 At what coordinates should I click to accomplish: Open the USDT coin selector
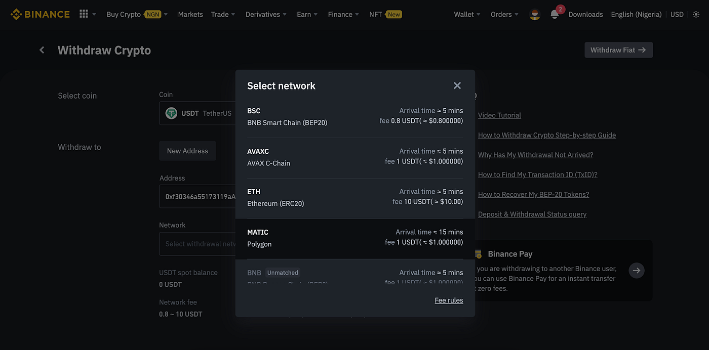198,113
